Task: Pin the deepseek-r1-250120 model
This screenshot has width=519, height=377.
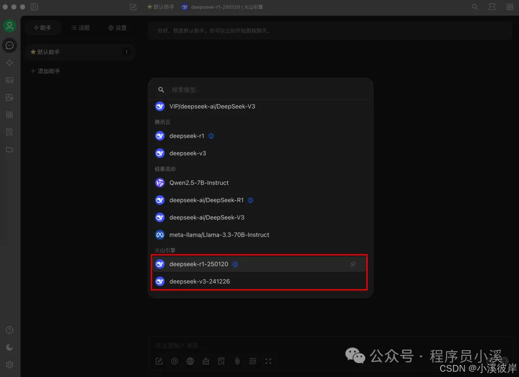Action: 353,264
